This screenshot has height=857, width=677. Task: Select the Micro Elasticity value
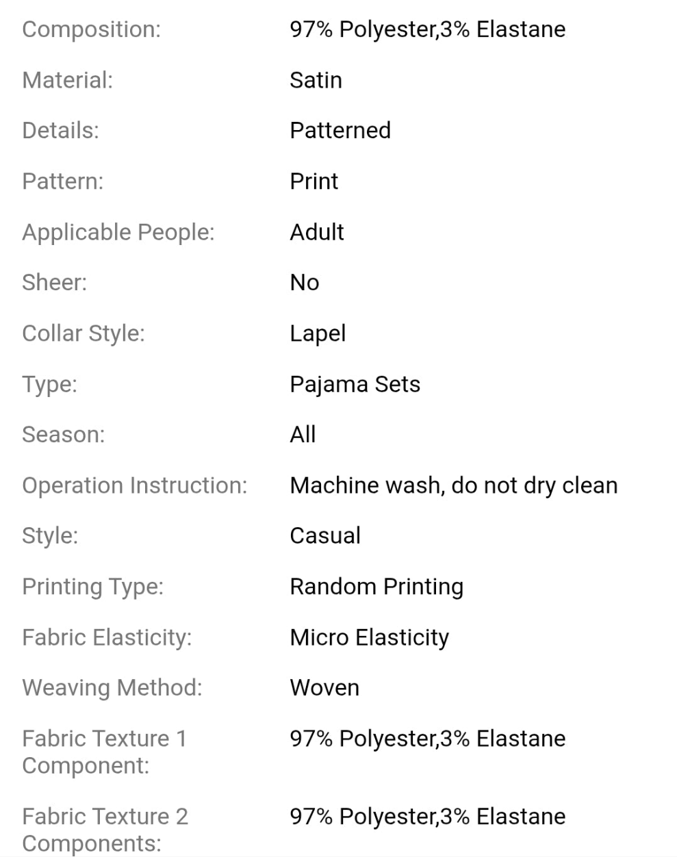click(369, 637)
